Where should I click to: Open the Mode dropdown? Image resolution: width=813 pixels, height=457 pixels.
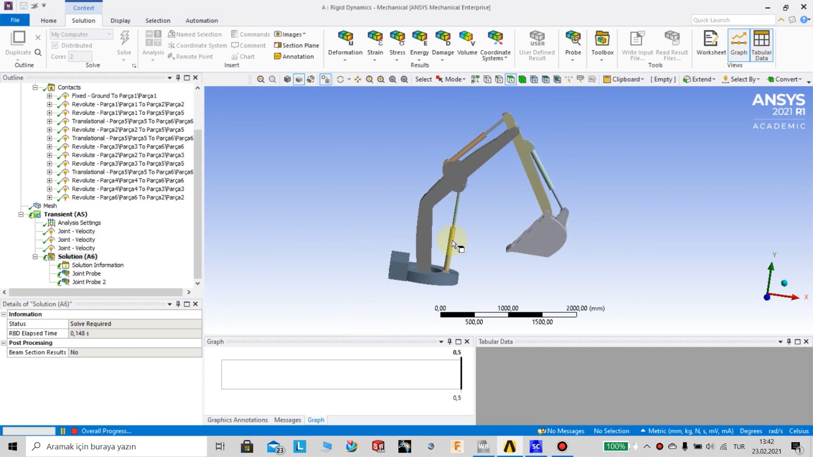[455, 79]
